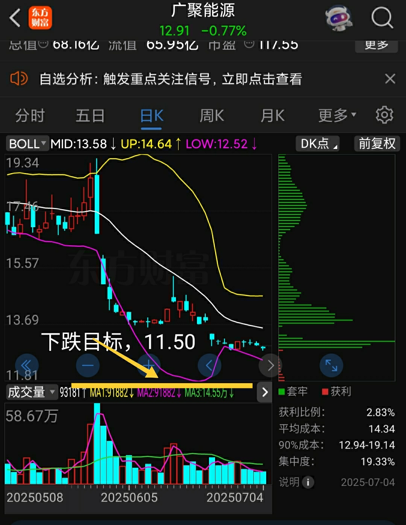Tap the LOW:12.52 value
This screenshot has width=406, height=525.
click(x=217, y=144)
